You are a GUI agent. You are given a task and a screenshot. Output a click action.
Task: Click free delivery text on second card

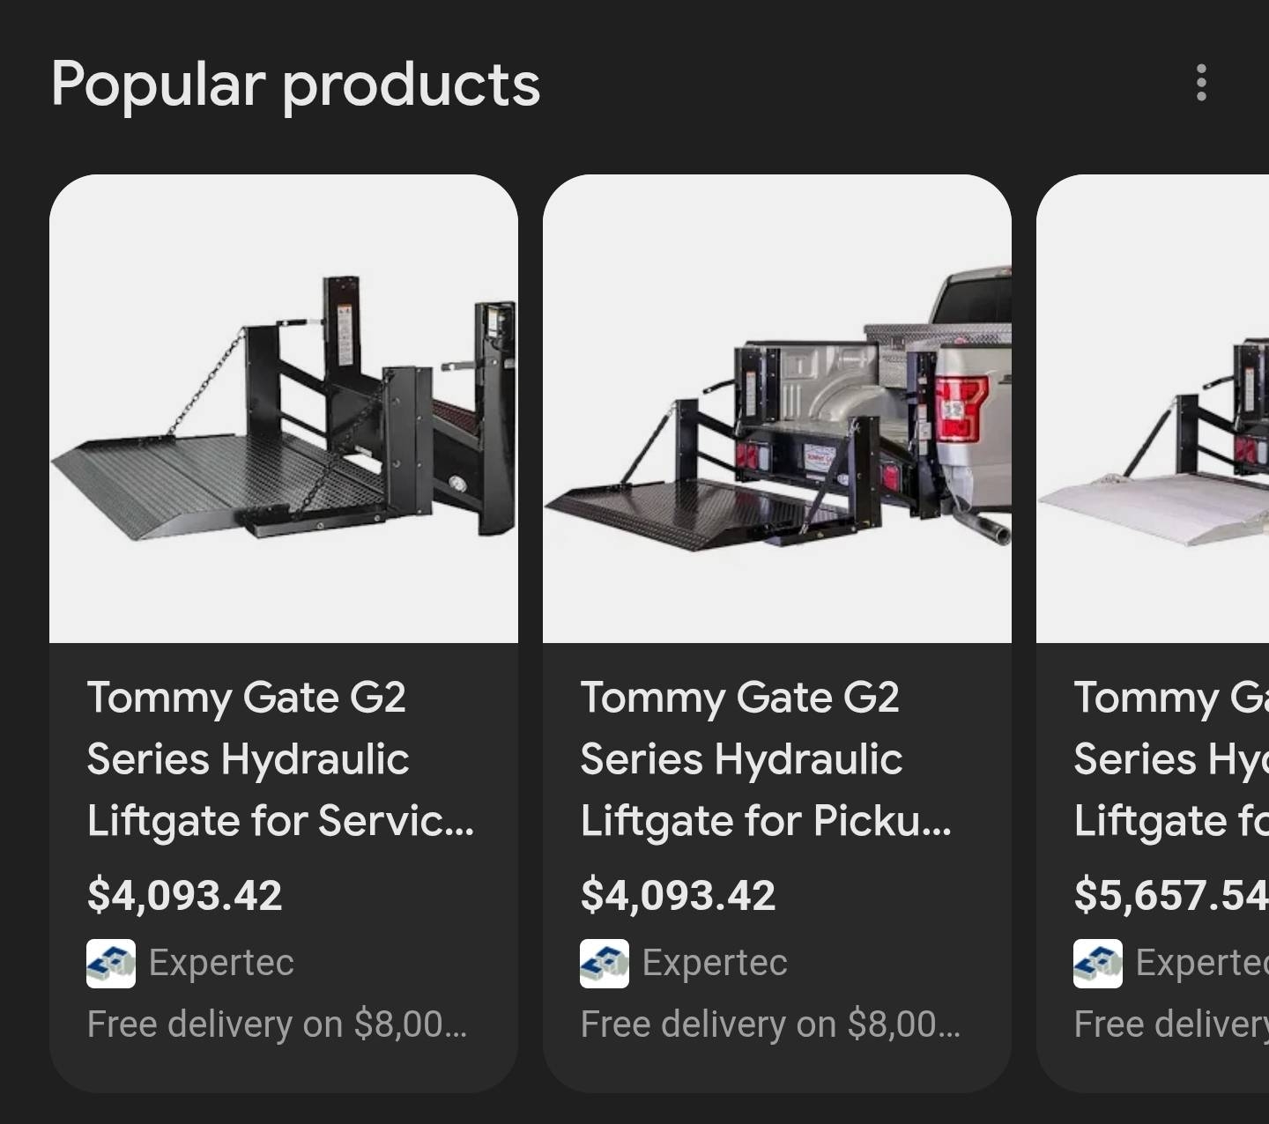click(x=770, y=1024)
